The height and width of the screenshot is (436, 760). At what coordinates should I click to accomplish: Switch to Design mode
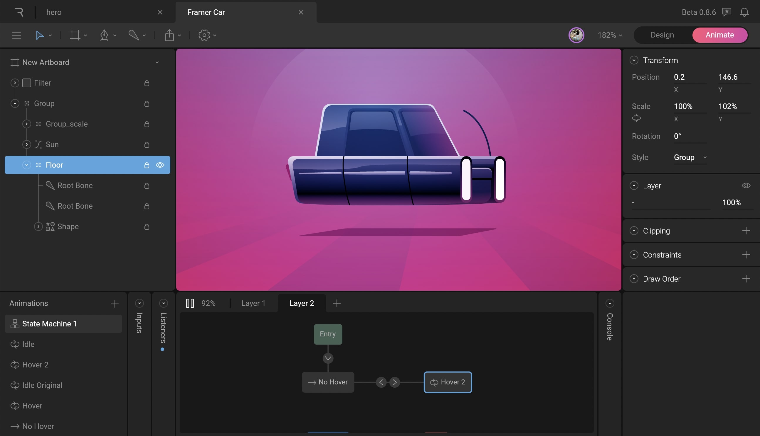click(x=662, y=35)
